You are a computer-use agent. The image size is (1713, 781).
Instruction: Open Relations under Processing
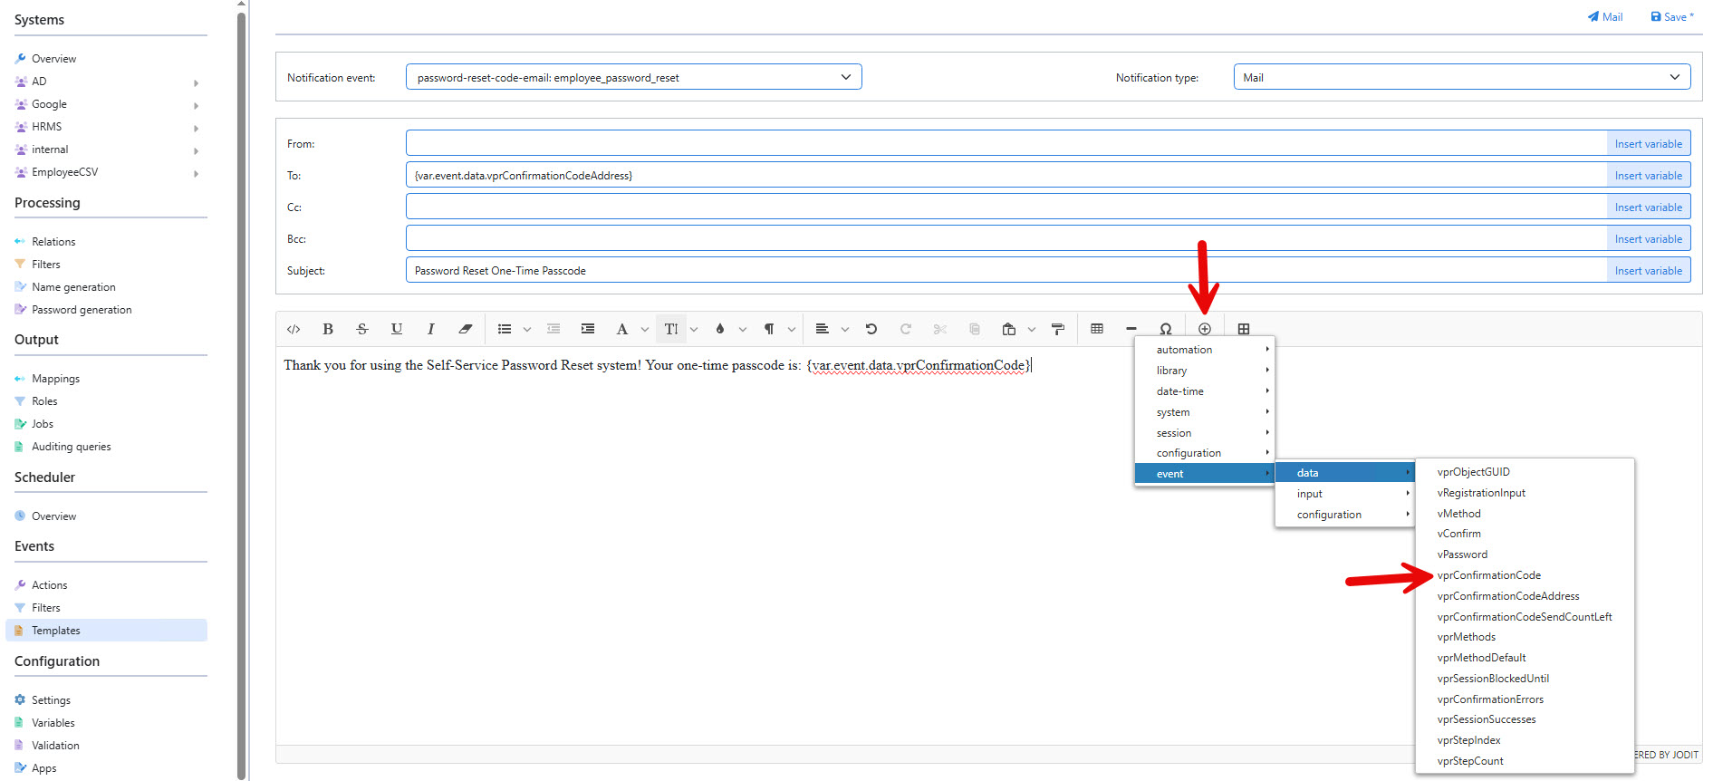[x=53, y=242]
